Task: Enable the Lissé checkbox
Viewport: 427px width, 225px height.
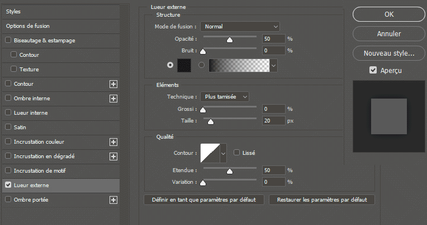Action: (x=237, y=153)
